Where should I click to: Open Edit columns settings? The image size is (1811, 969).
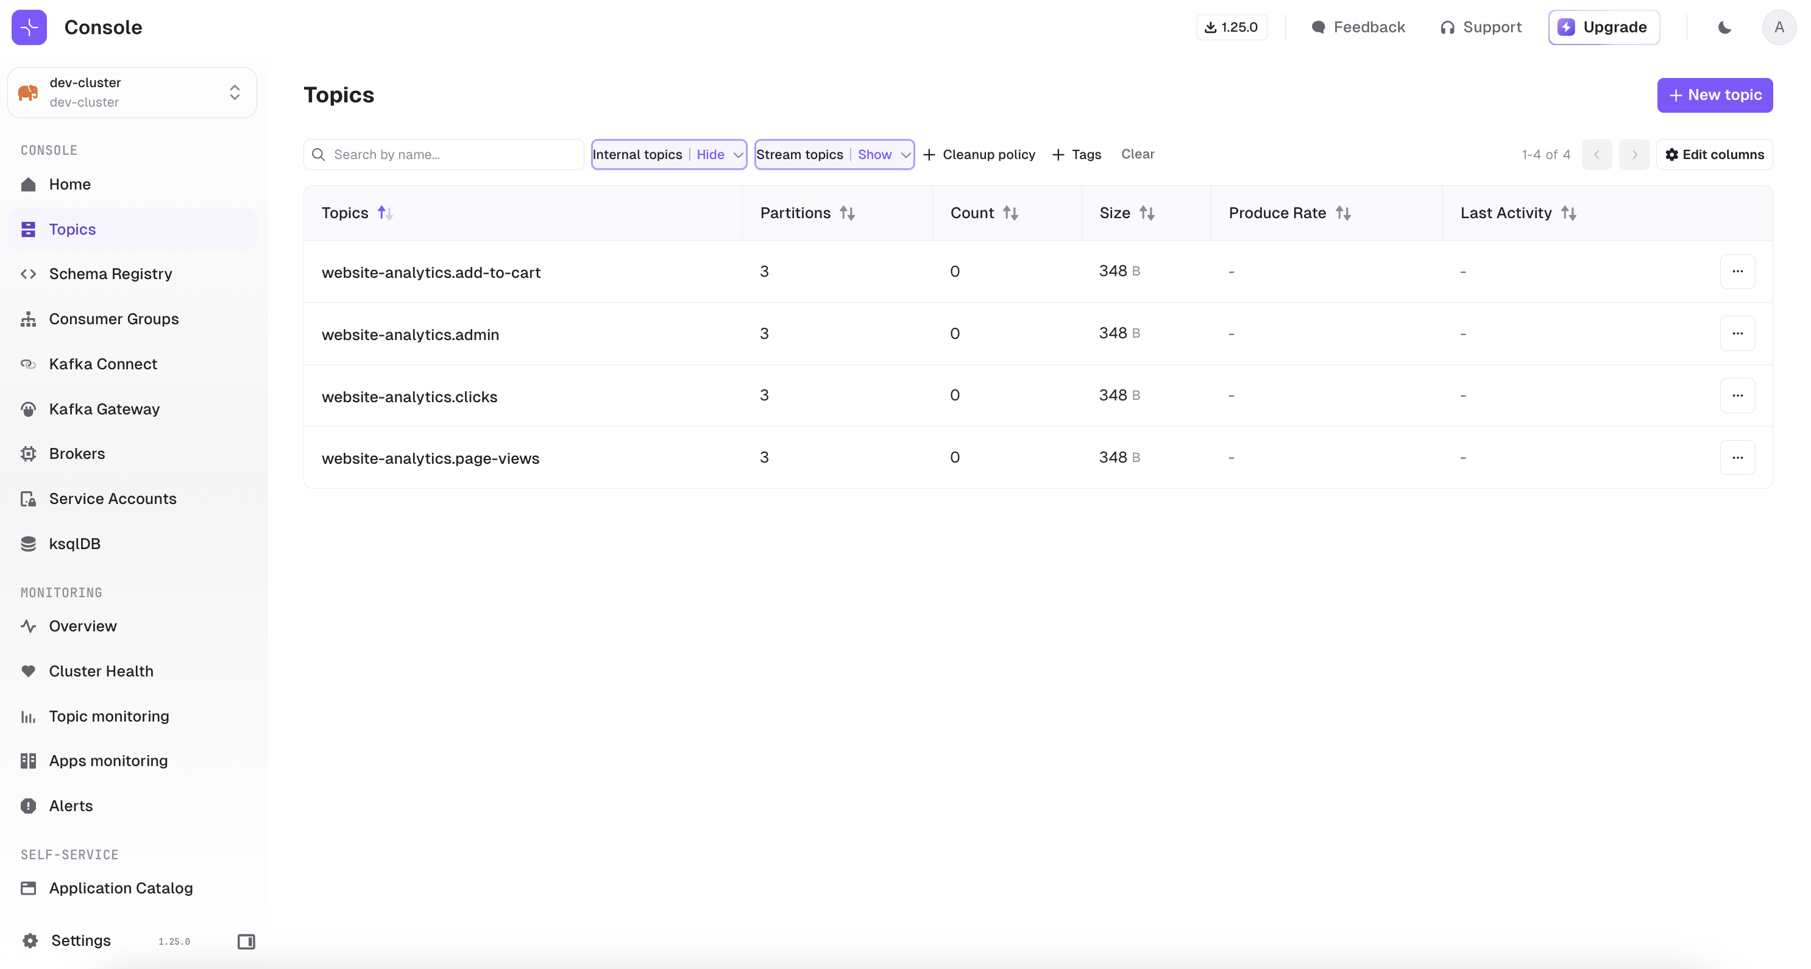[1714, 155]
